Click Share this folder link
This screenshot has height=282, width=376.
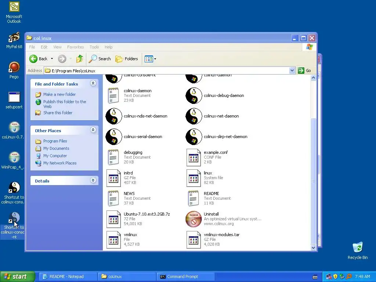[58, 113]
